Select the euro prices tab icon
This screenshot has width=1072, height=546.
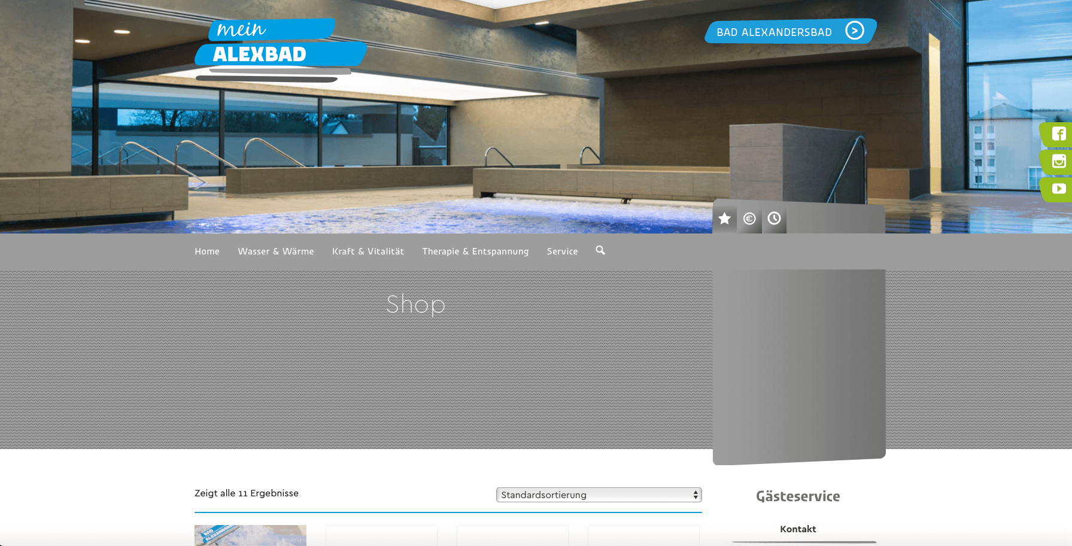point(749,219)
